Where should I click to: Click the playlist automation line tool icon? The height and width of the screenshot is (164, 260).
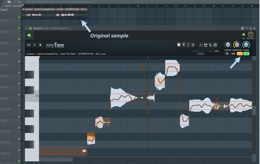15,2
